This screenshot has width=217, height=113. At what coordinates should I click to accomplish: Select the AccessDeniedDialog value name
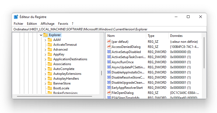coord(126,47)
